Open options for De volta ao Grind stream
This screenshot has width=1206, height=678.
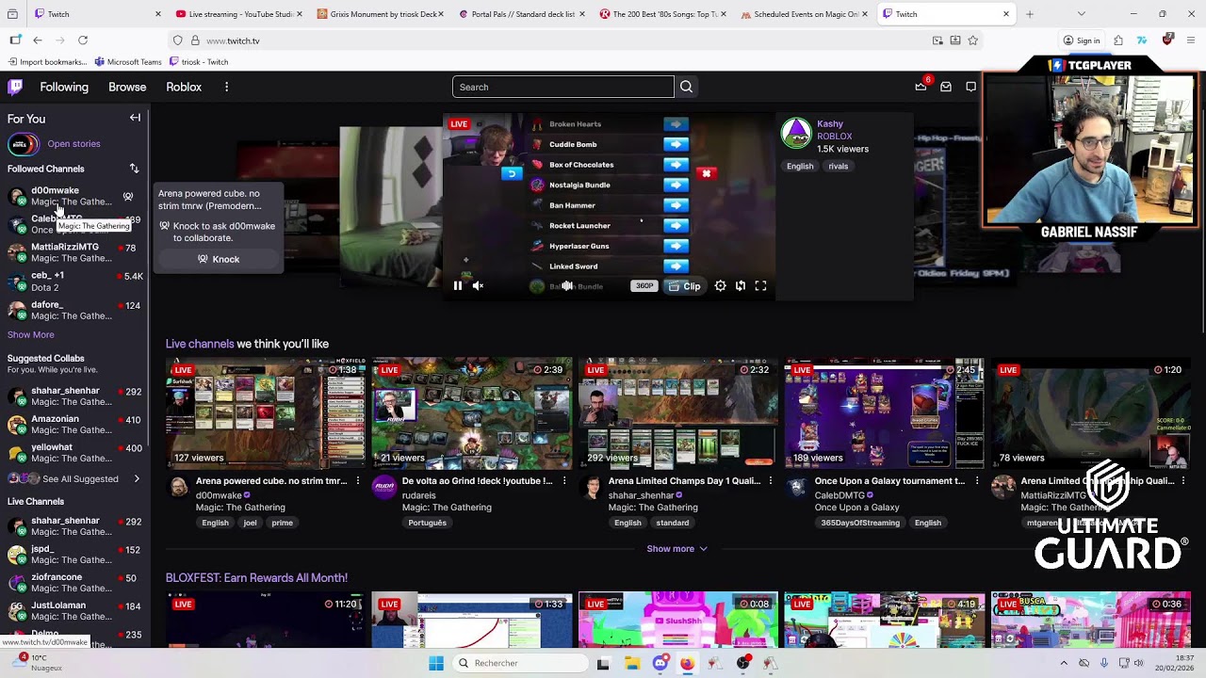[564, 481]
